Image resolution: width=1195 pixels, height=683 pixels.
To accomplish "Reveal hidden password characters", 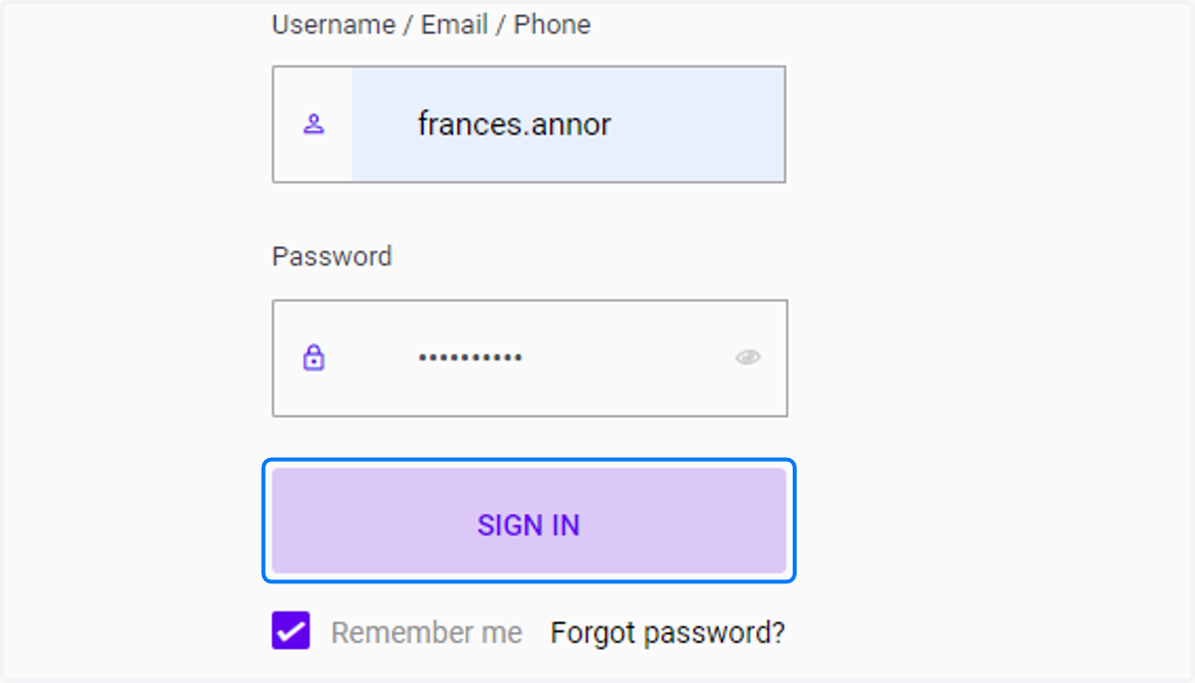I will click(x=748, y=357).
